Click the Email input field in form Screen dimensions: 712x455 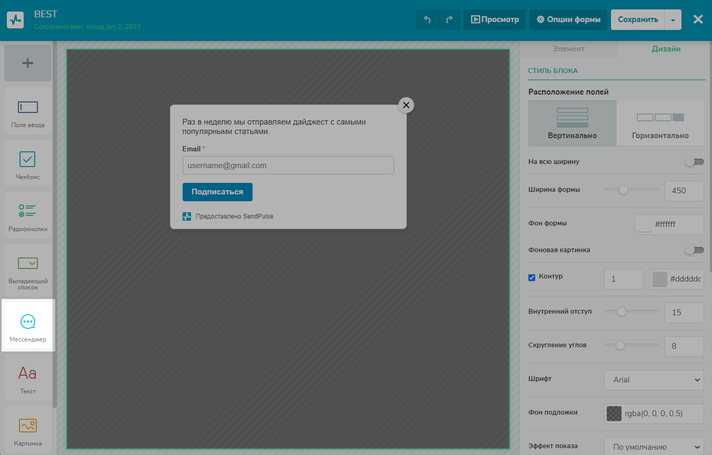(288, 165)
